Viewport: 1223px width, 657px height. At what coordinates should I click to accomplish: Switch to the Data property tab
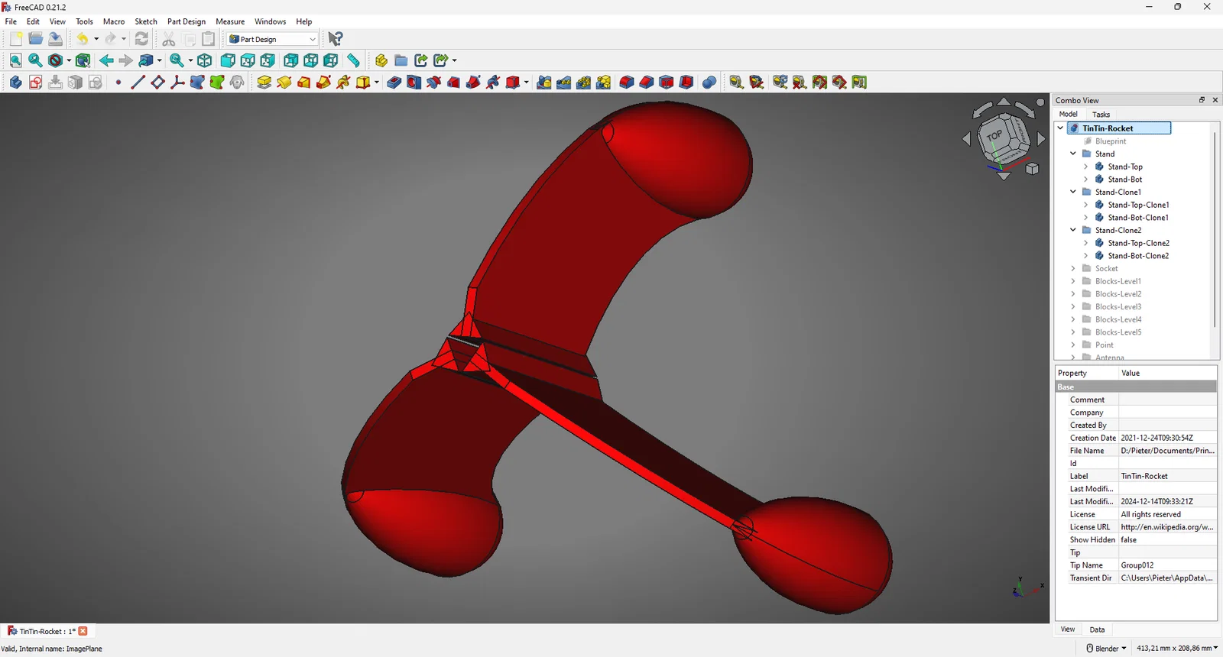(x=1097, y=629)
